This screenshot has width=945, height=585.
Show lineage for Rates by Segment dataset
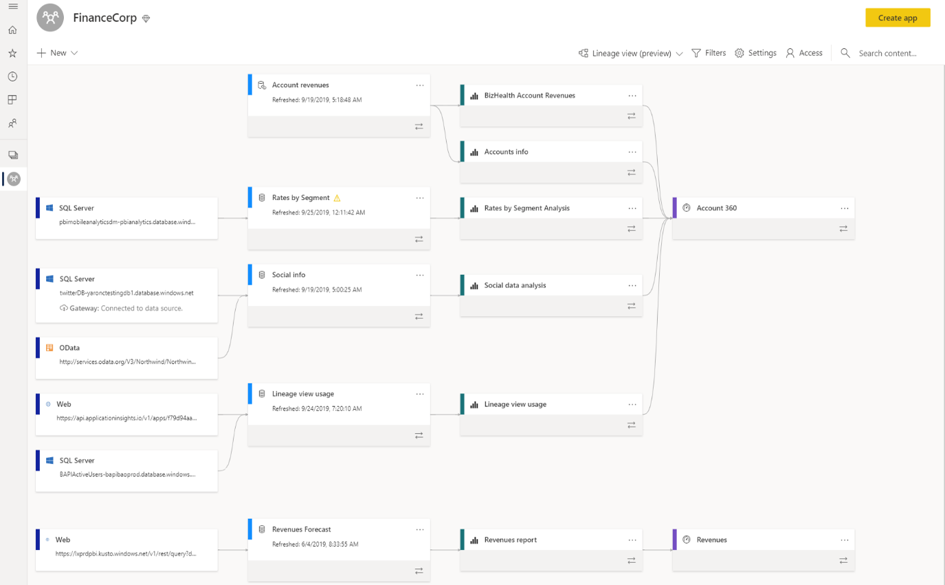click(419, 239)
